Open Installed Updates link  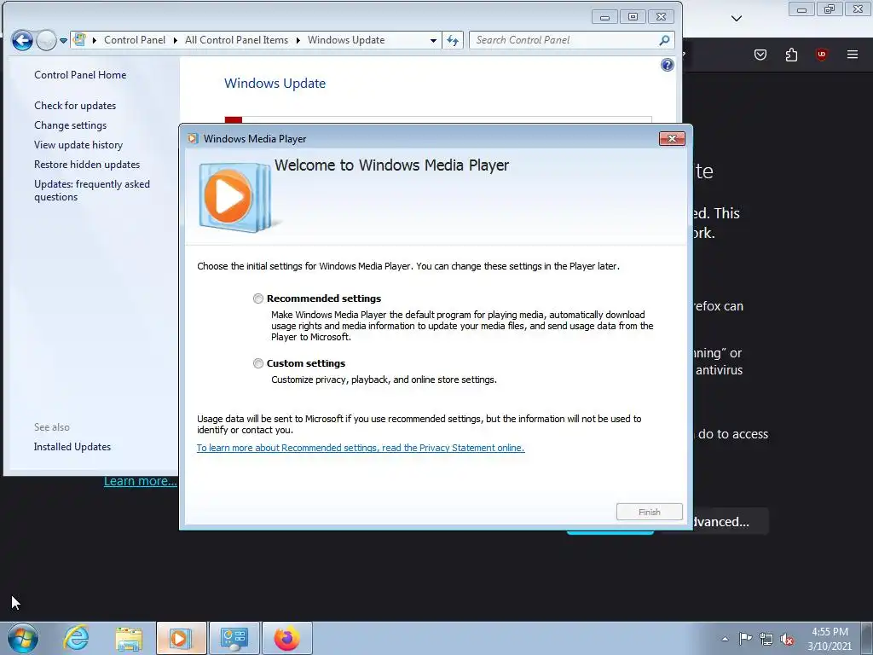pyautogui.click(x=72, y=447)
